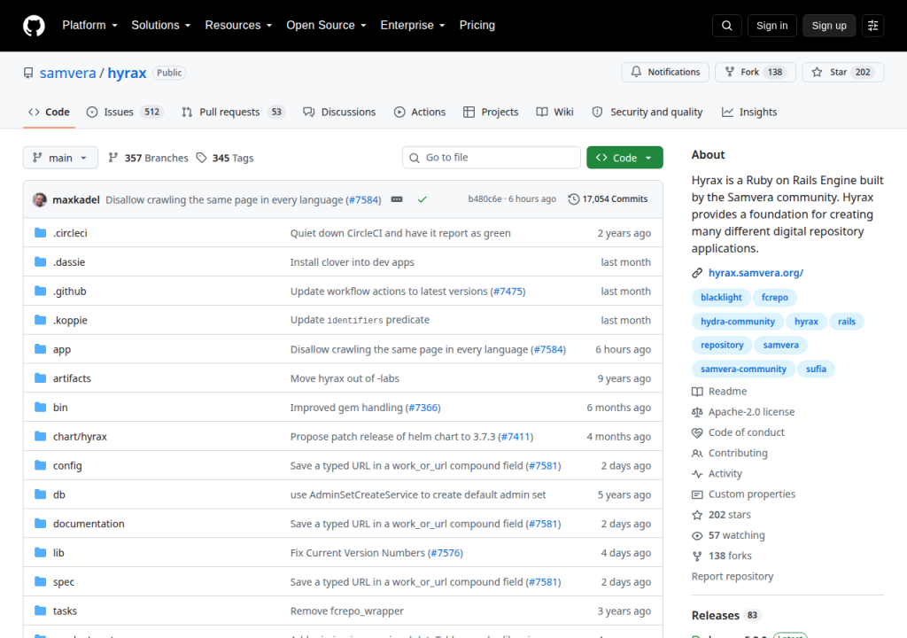Viewport: 907px width, 638px height.
Task: Click the Readme book icon
Action: tap(697, 392)
